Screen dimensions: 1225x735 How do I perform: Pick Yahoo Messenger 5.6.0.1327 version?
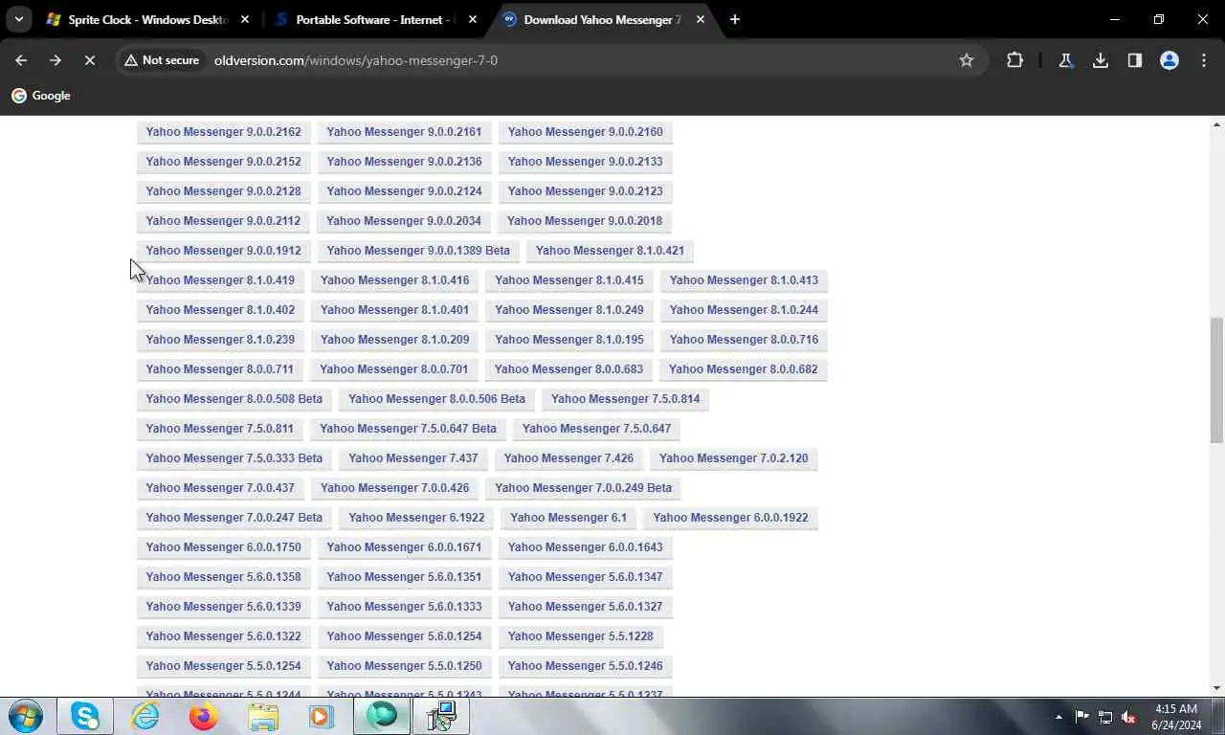coord(585,607)
